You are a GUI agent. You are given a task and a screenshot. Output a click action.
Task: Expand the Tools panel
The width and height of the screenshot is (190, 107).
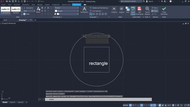pos(147,17)
